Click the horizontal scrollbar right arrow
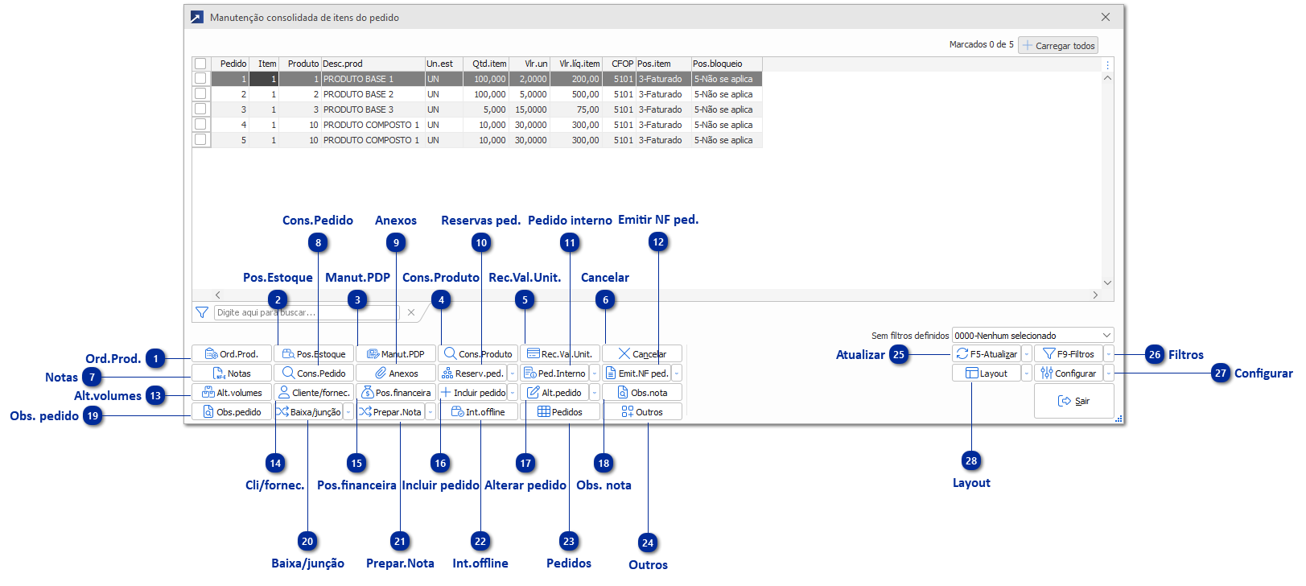Viewport: 1306px width, 586px height. [1095, 295]
